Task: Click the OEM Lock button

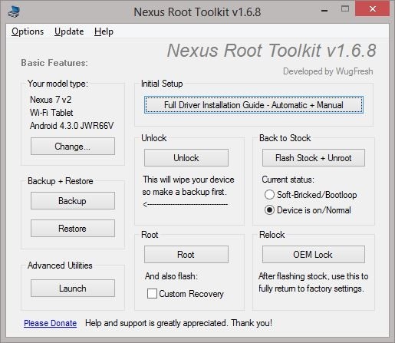Action: point(314,255)
